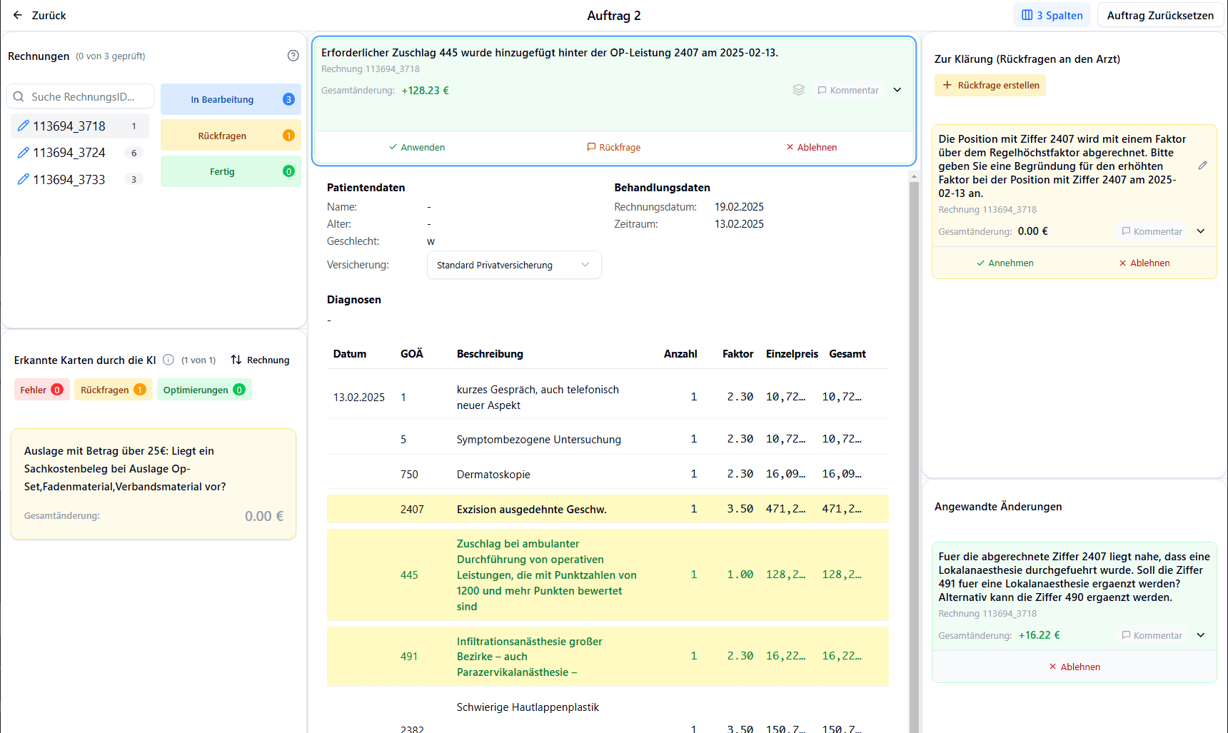Expand the Zuschlag 445 card with its chevron
1228x733 pixels.
click(x=897, y=90)
